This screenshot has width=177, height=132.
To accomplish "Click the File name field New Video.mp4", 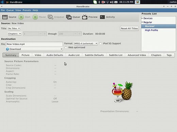I will tap(34, 44).
